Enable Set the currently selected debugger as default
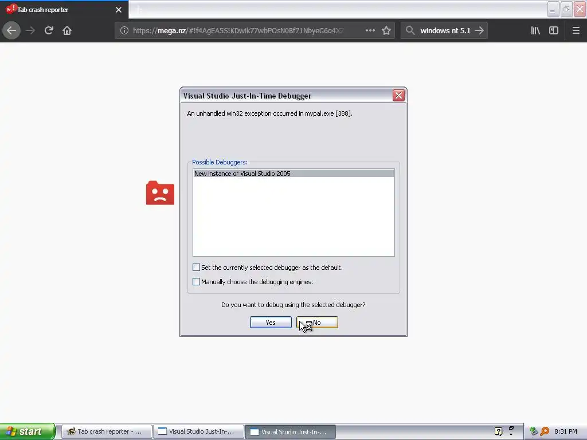 (196, 267)
